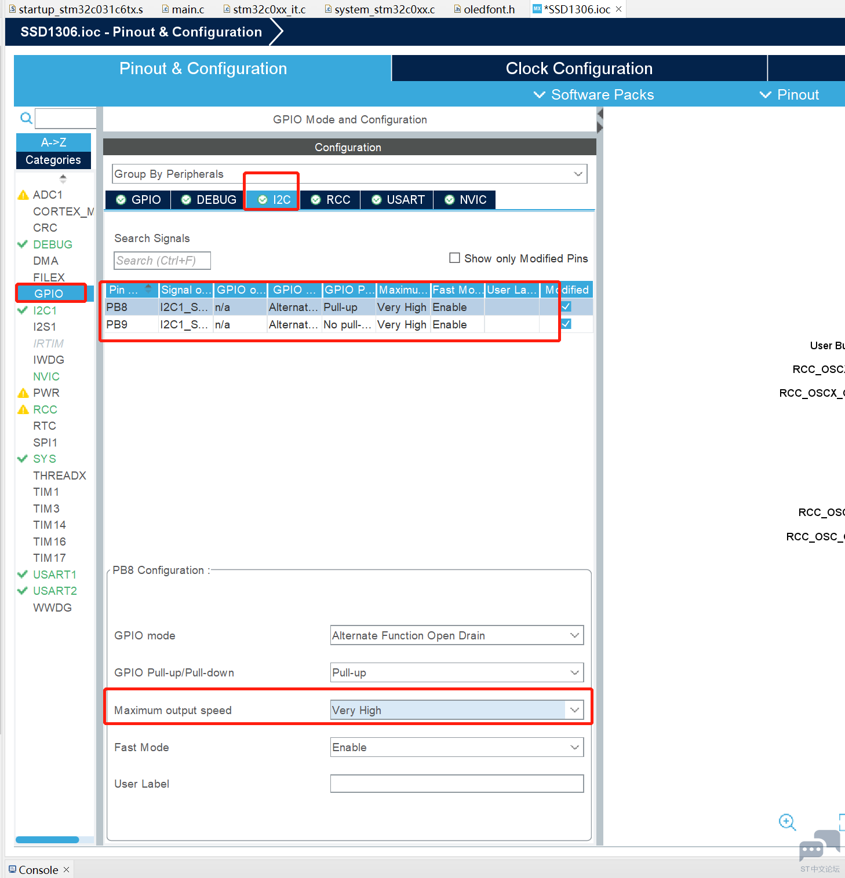Toggle the Modified checkbox for PB8
Image resolution: width=845 pixels, height=878 pixels.
[x=566, y=306]
